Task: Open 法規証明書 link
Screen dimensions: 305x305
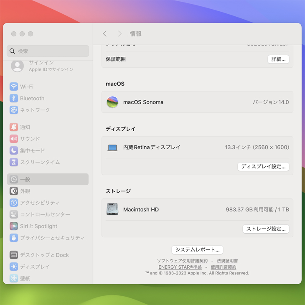Action: [227, 261]
